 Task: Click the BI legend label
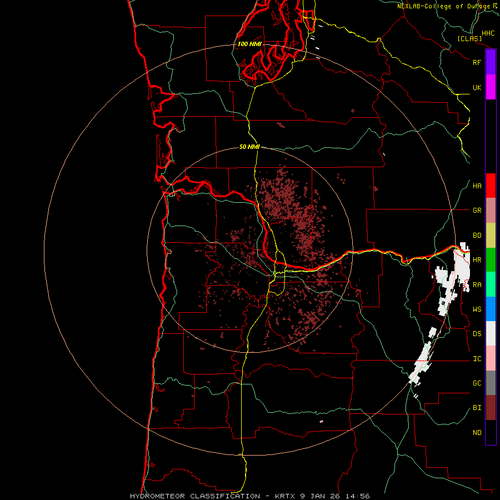click(x=477, y=408)
